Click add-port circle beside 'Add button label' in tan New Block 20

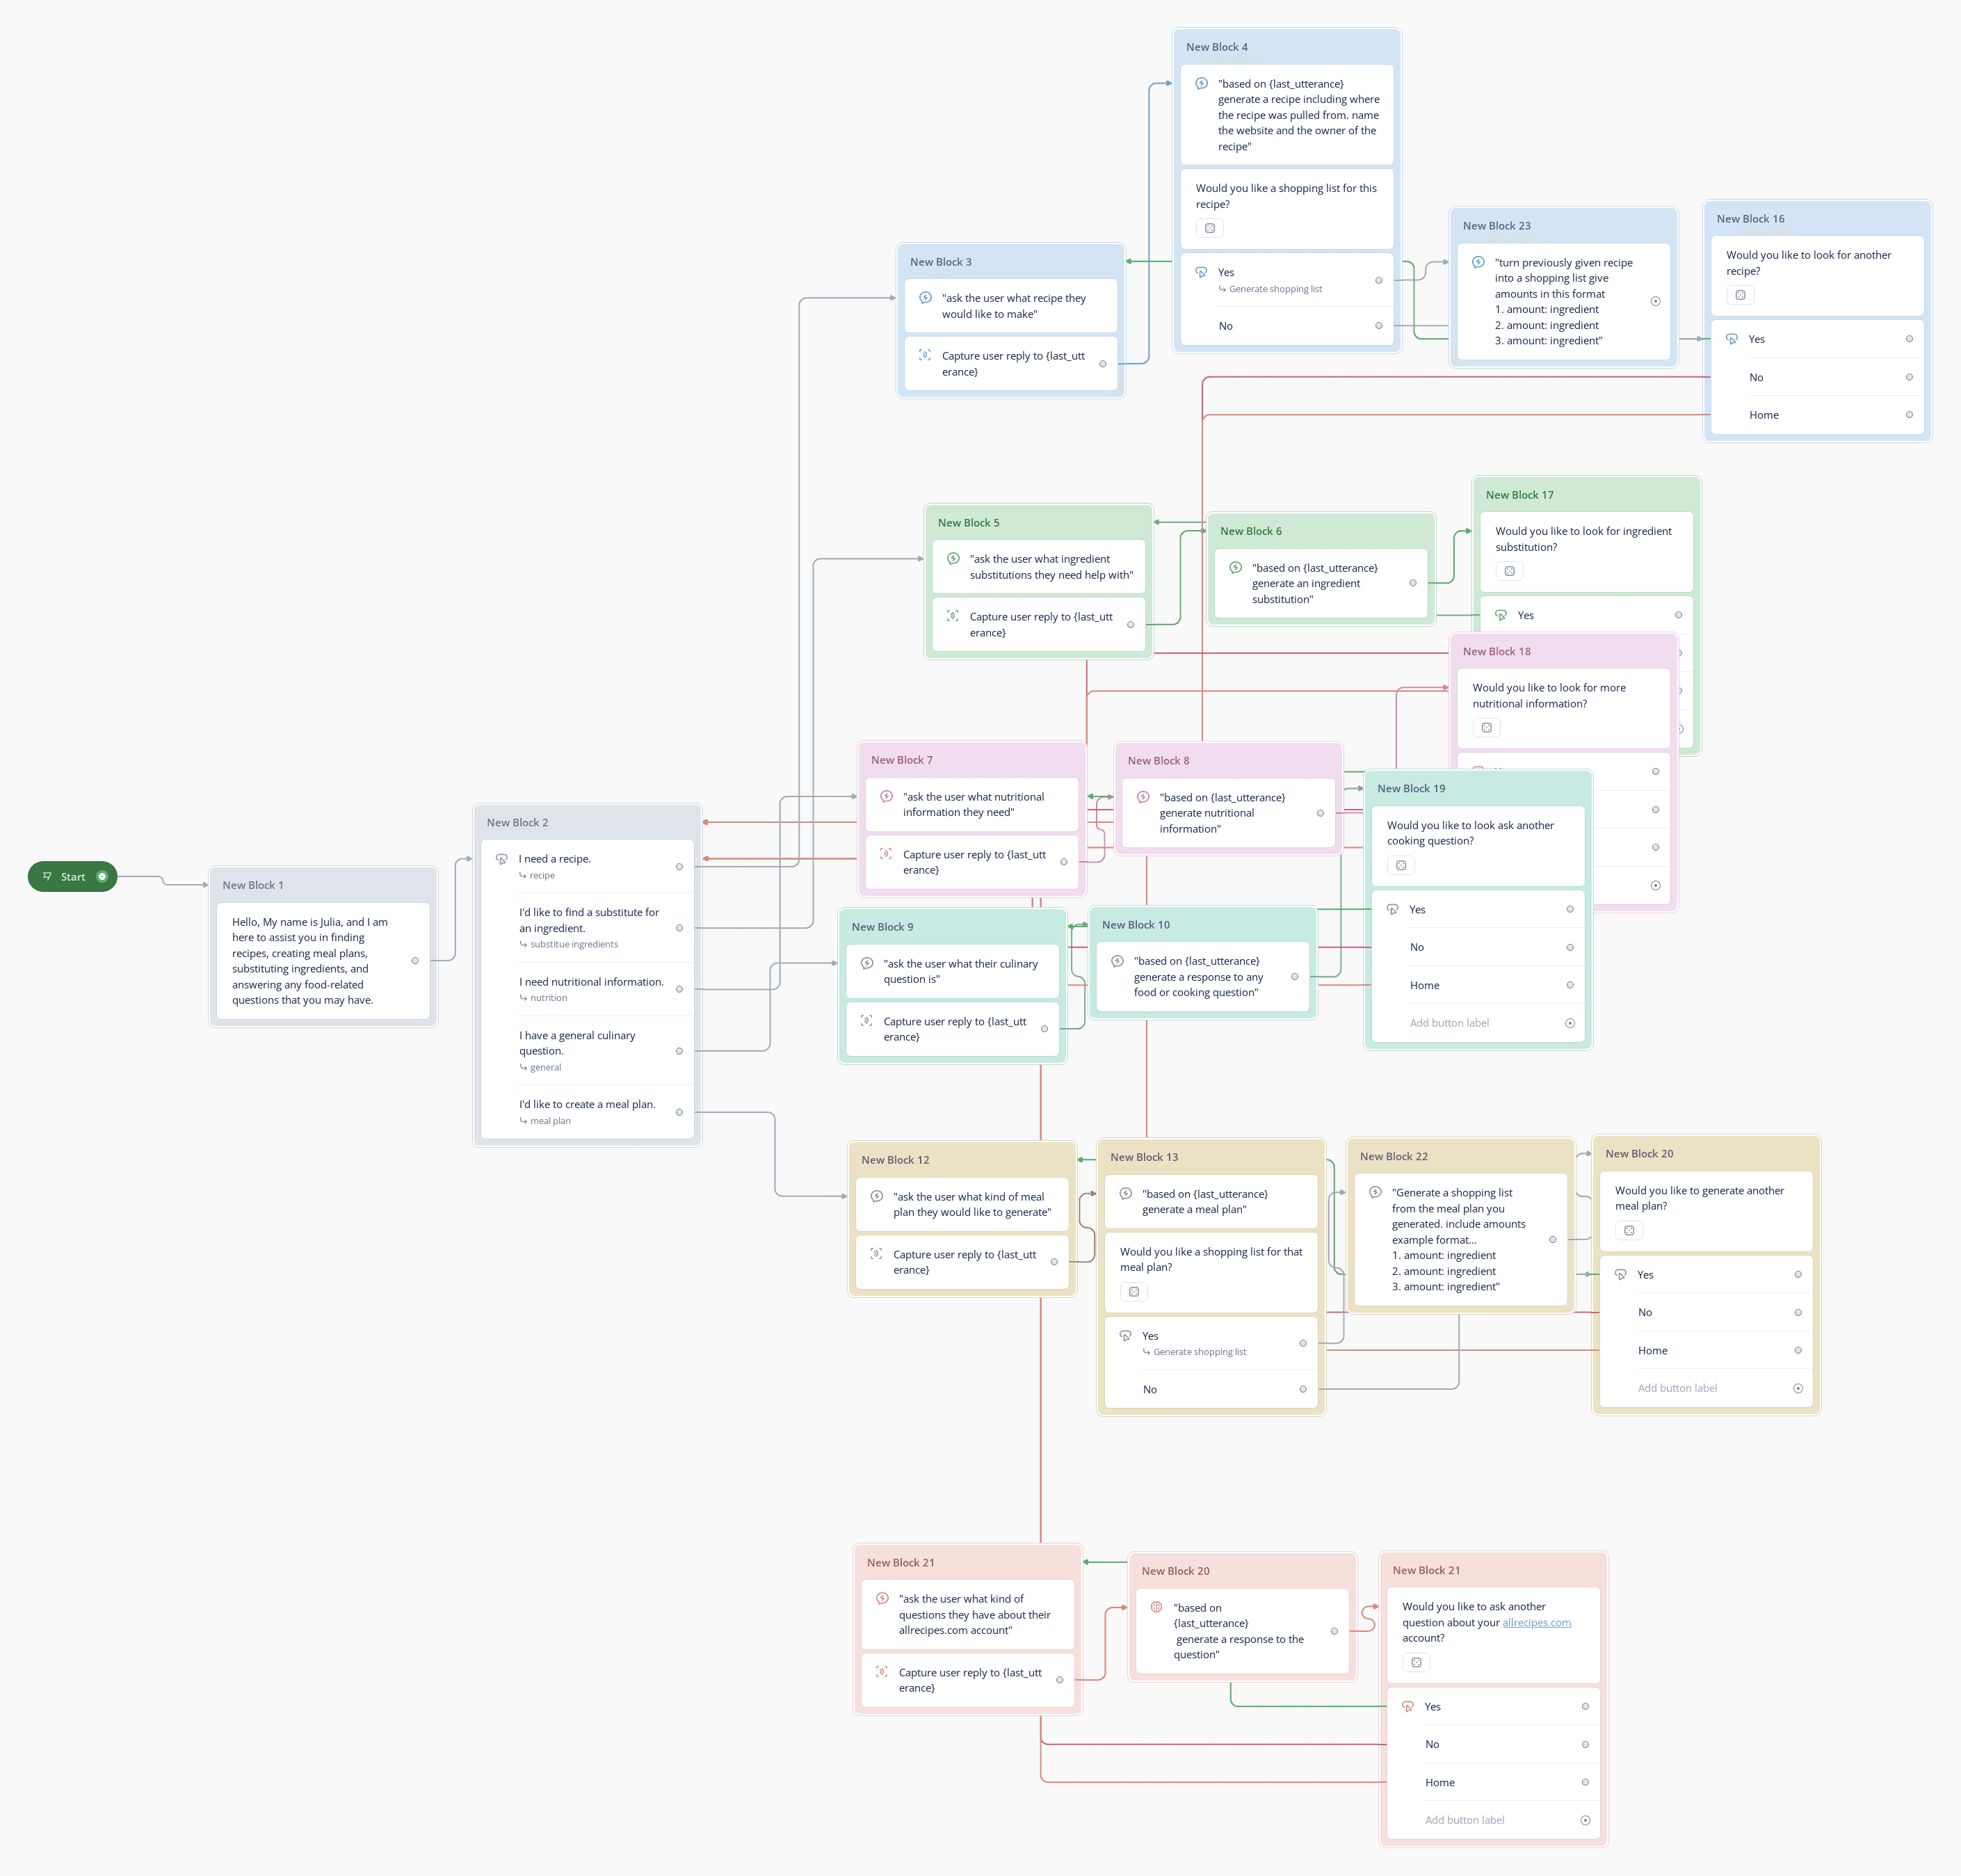(x=1798, y=1388)
